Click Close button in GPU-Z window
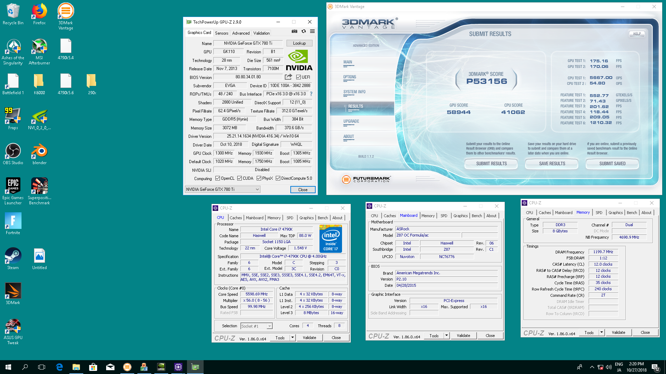666x374 pixels. pyautogui.click(x=302, y=189)
